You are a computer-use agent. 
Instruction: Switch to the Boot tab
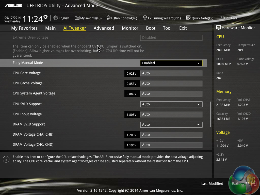[x=151, y=28]
